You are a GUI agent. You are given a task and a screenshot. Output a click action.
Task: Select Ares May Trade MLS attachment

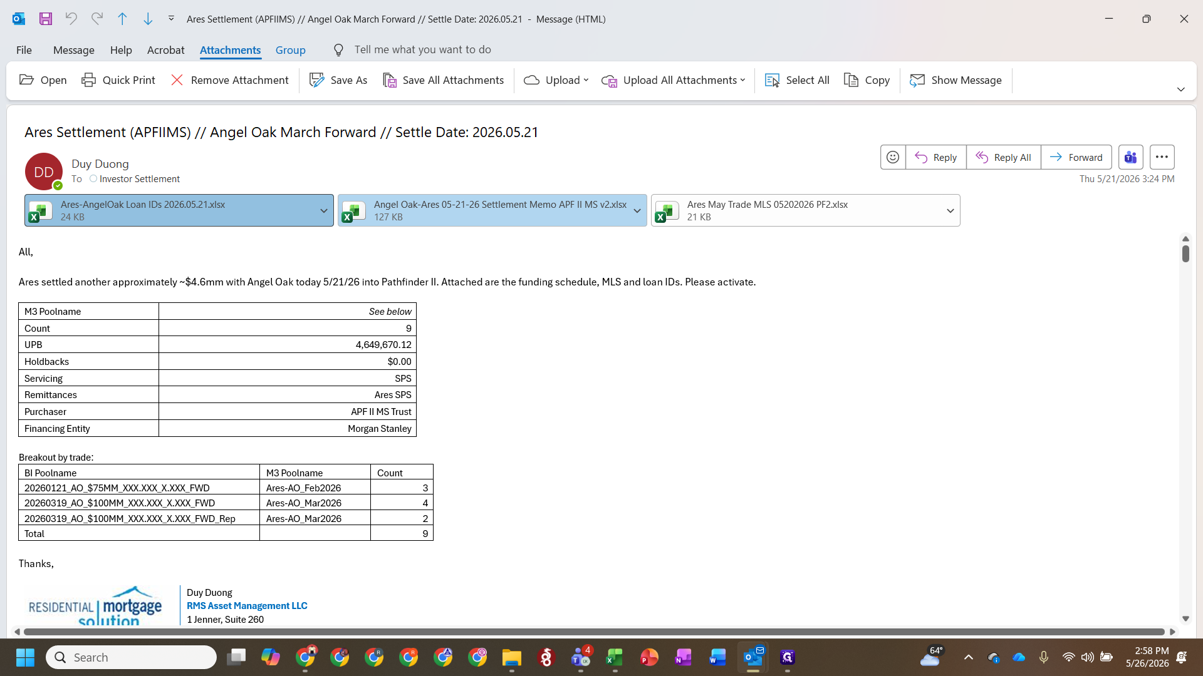(796, 210)
